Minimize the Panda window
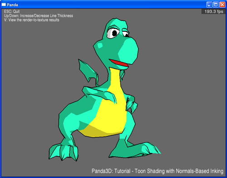 (209, 5)
